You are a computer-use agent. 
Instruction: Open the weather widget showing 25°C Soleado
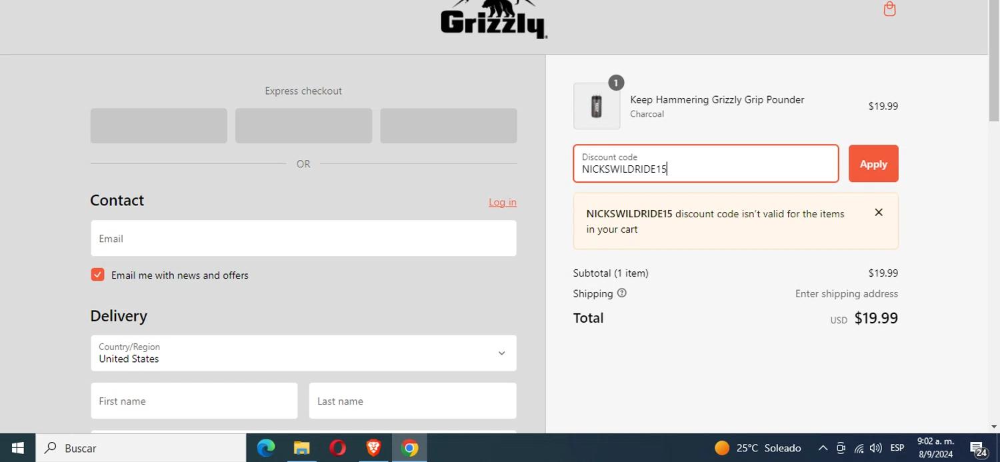[757, 448]
